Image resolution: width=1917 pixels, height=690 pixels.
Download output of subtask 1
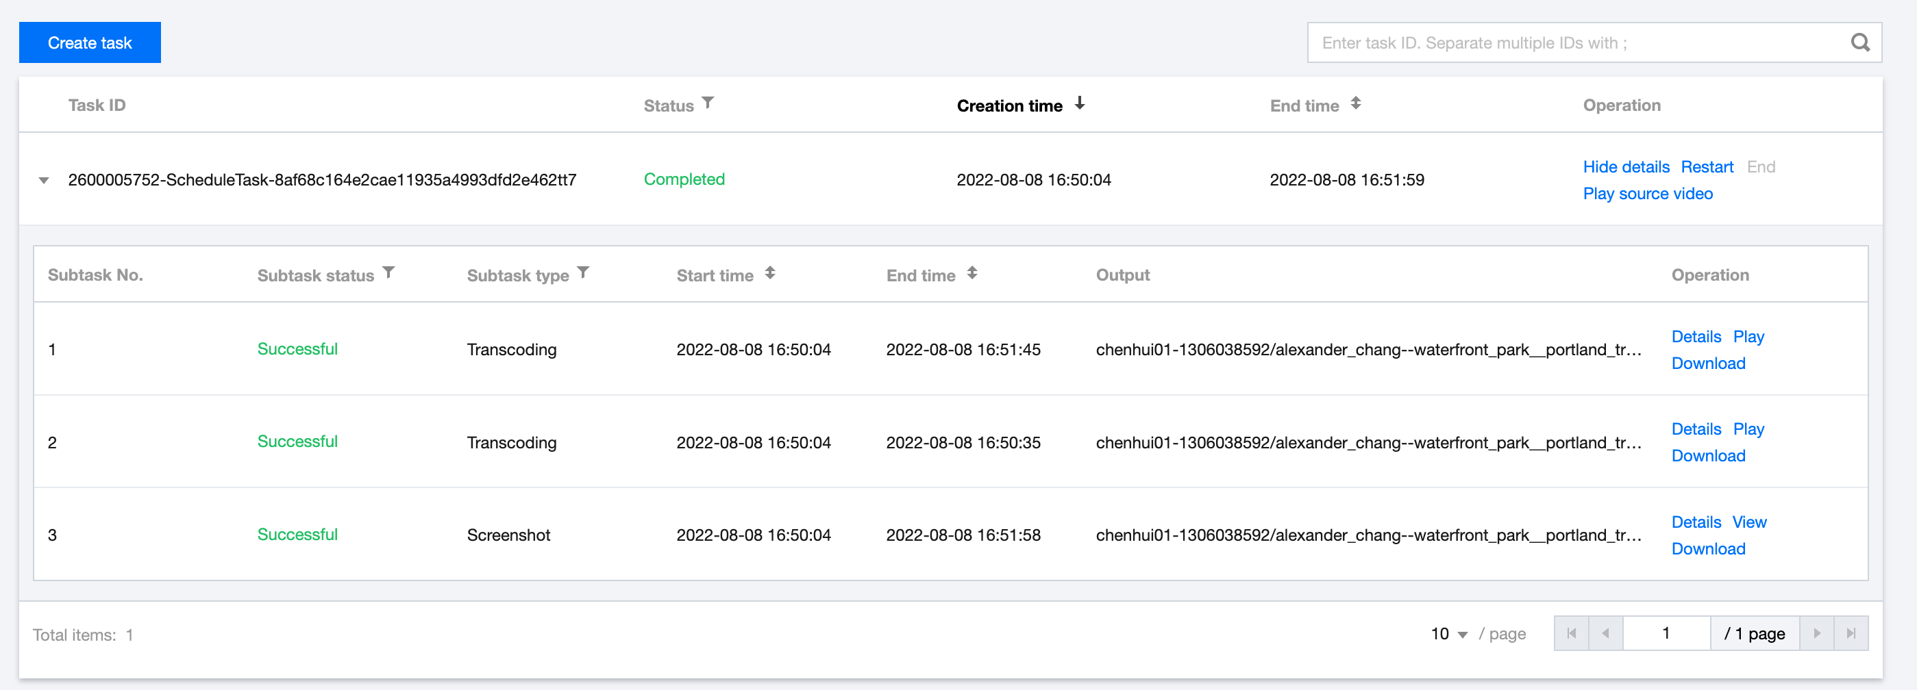click(1708, 363)
